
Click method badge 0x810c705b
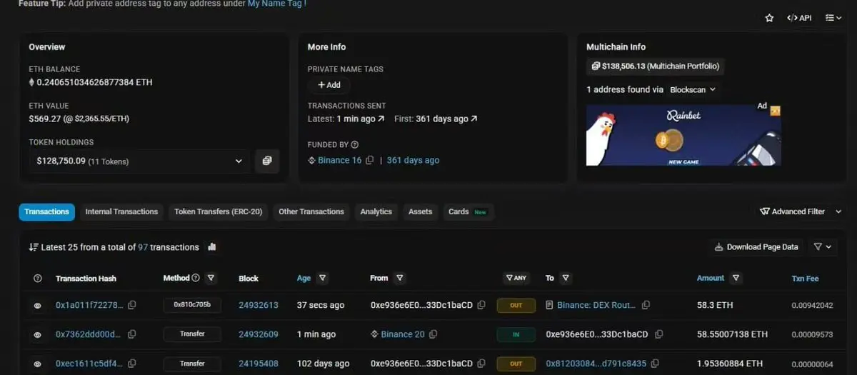(192, 305)
